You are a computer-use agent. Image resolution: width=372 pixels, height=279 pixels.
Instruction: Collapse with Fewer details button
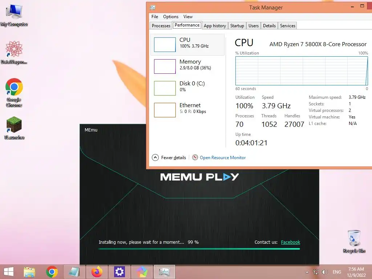169,158
